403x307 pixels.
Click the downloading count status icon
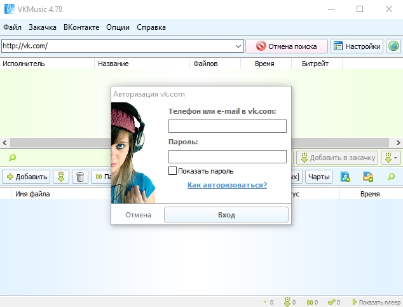coord(287,302)
